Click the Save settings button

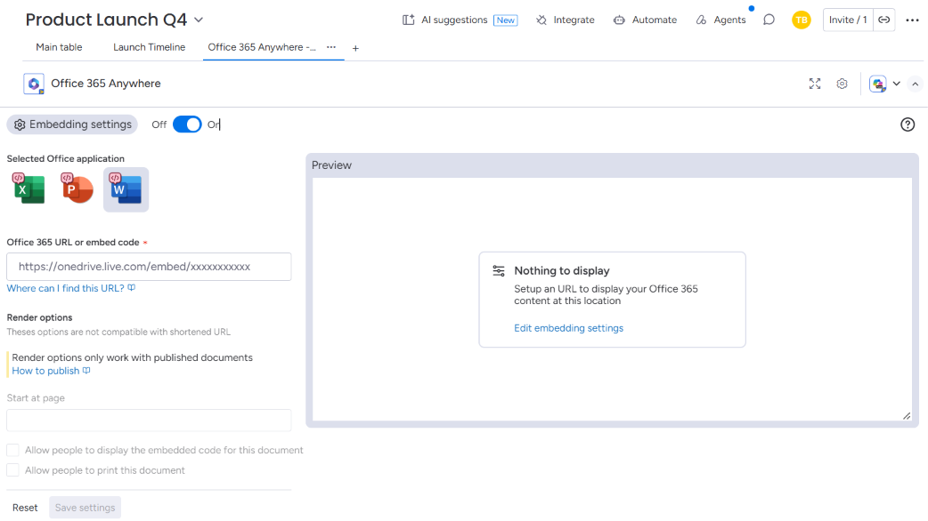point(85,508)
